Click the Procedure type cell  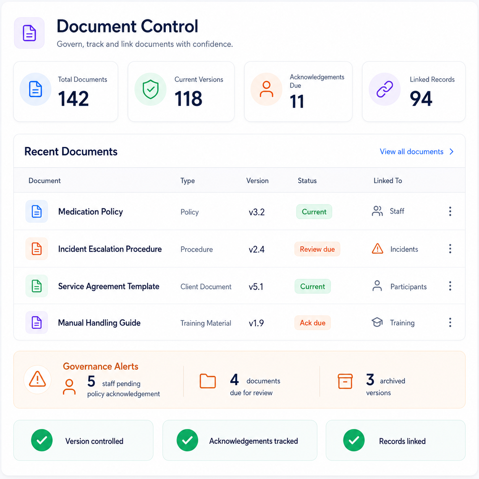197,249
